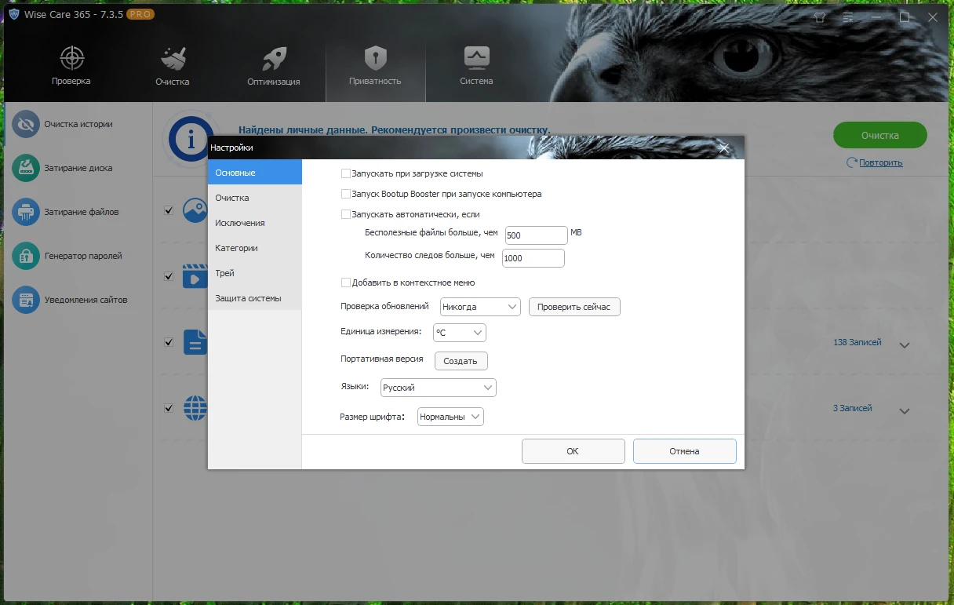This screenshot has height=605, width=954.
Task: Enable Запускать при загрузке системы checkbox
Action: point(346,173)
